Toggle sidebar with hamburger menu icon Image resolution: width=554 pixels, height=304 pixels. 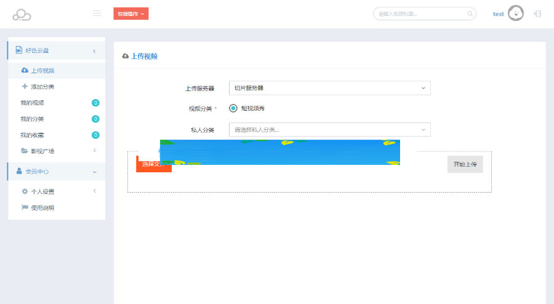[97, 14]
